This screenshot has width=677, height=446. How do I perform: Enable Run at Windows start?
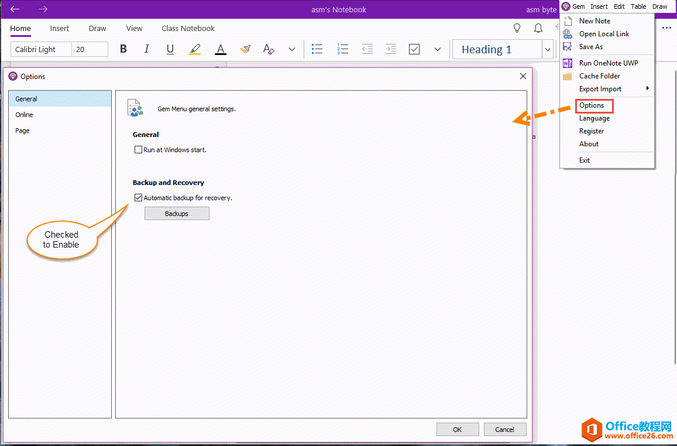point(139,150)
